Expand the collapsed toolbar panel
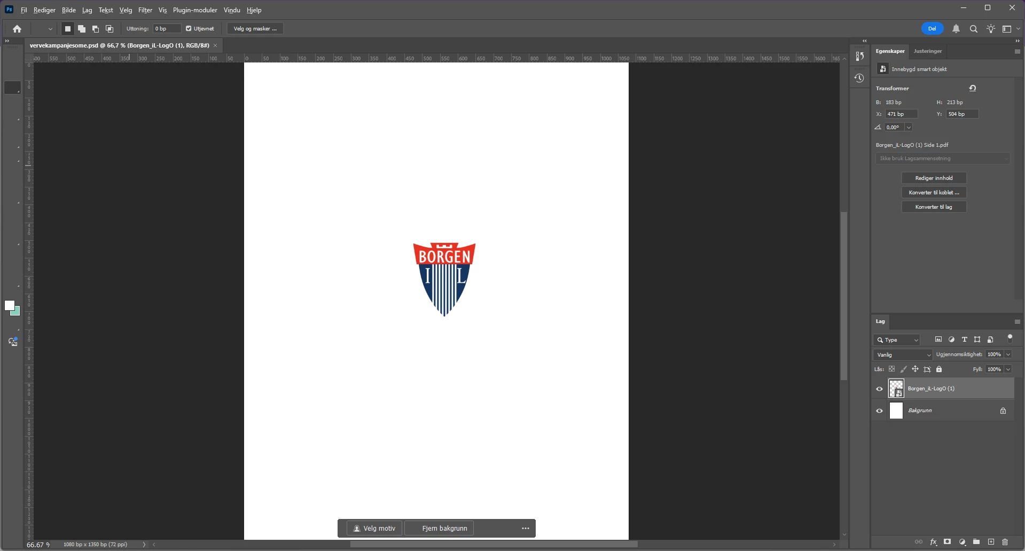The image size is (1025, 551). coord(7,41)
